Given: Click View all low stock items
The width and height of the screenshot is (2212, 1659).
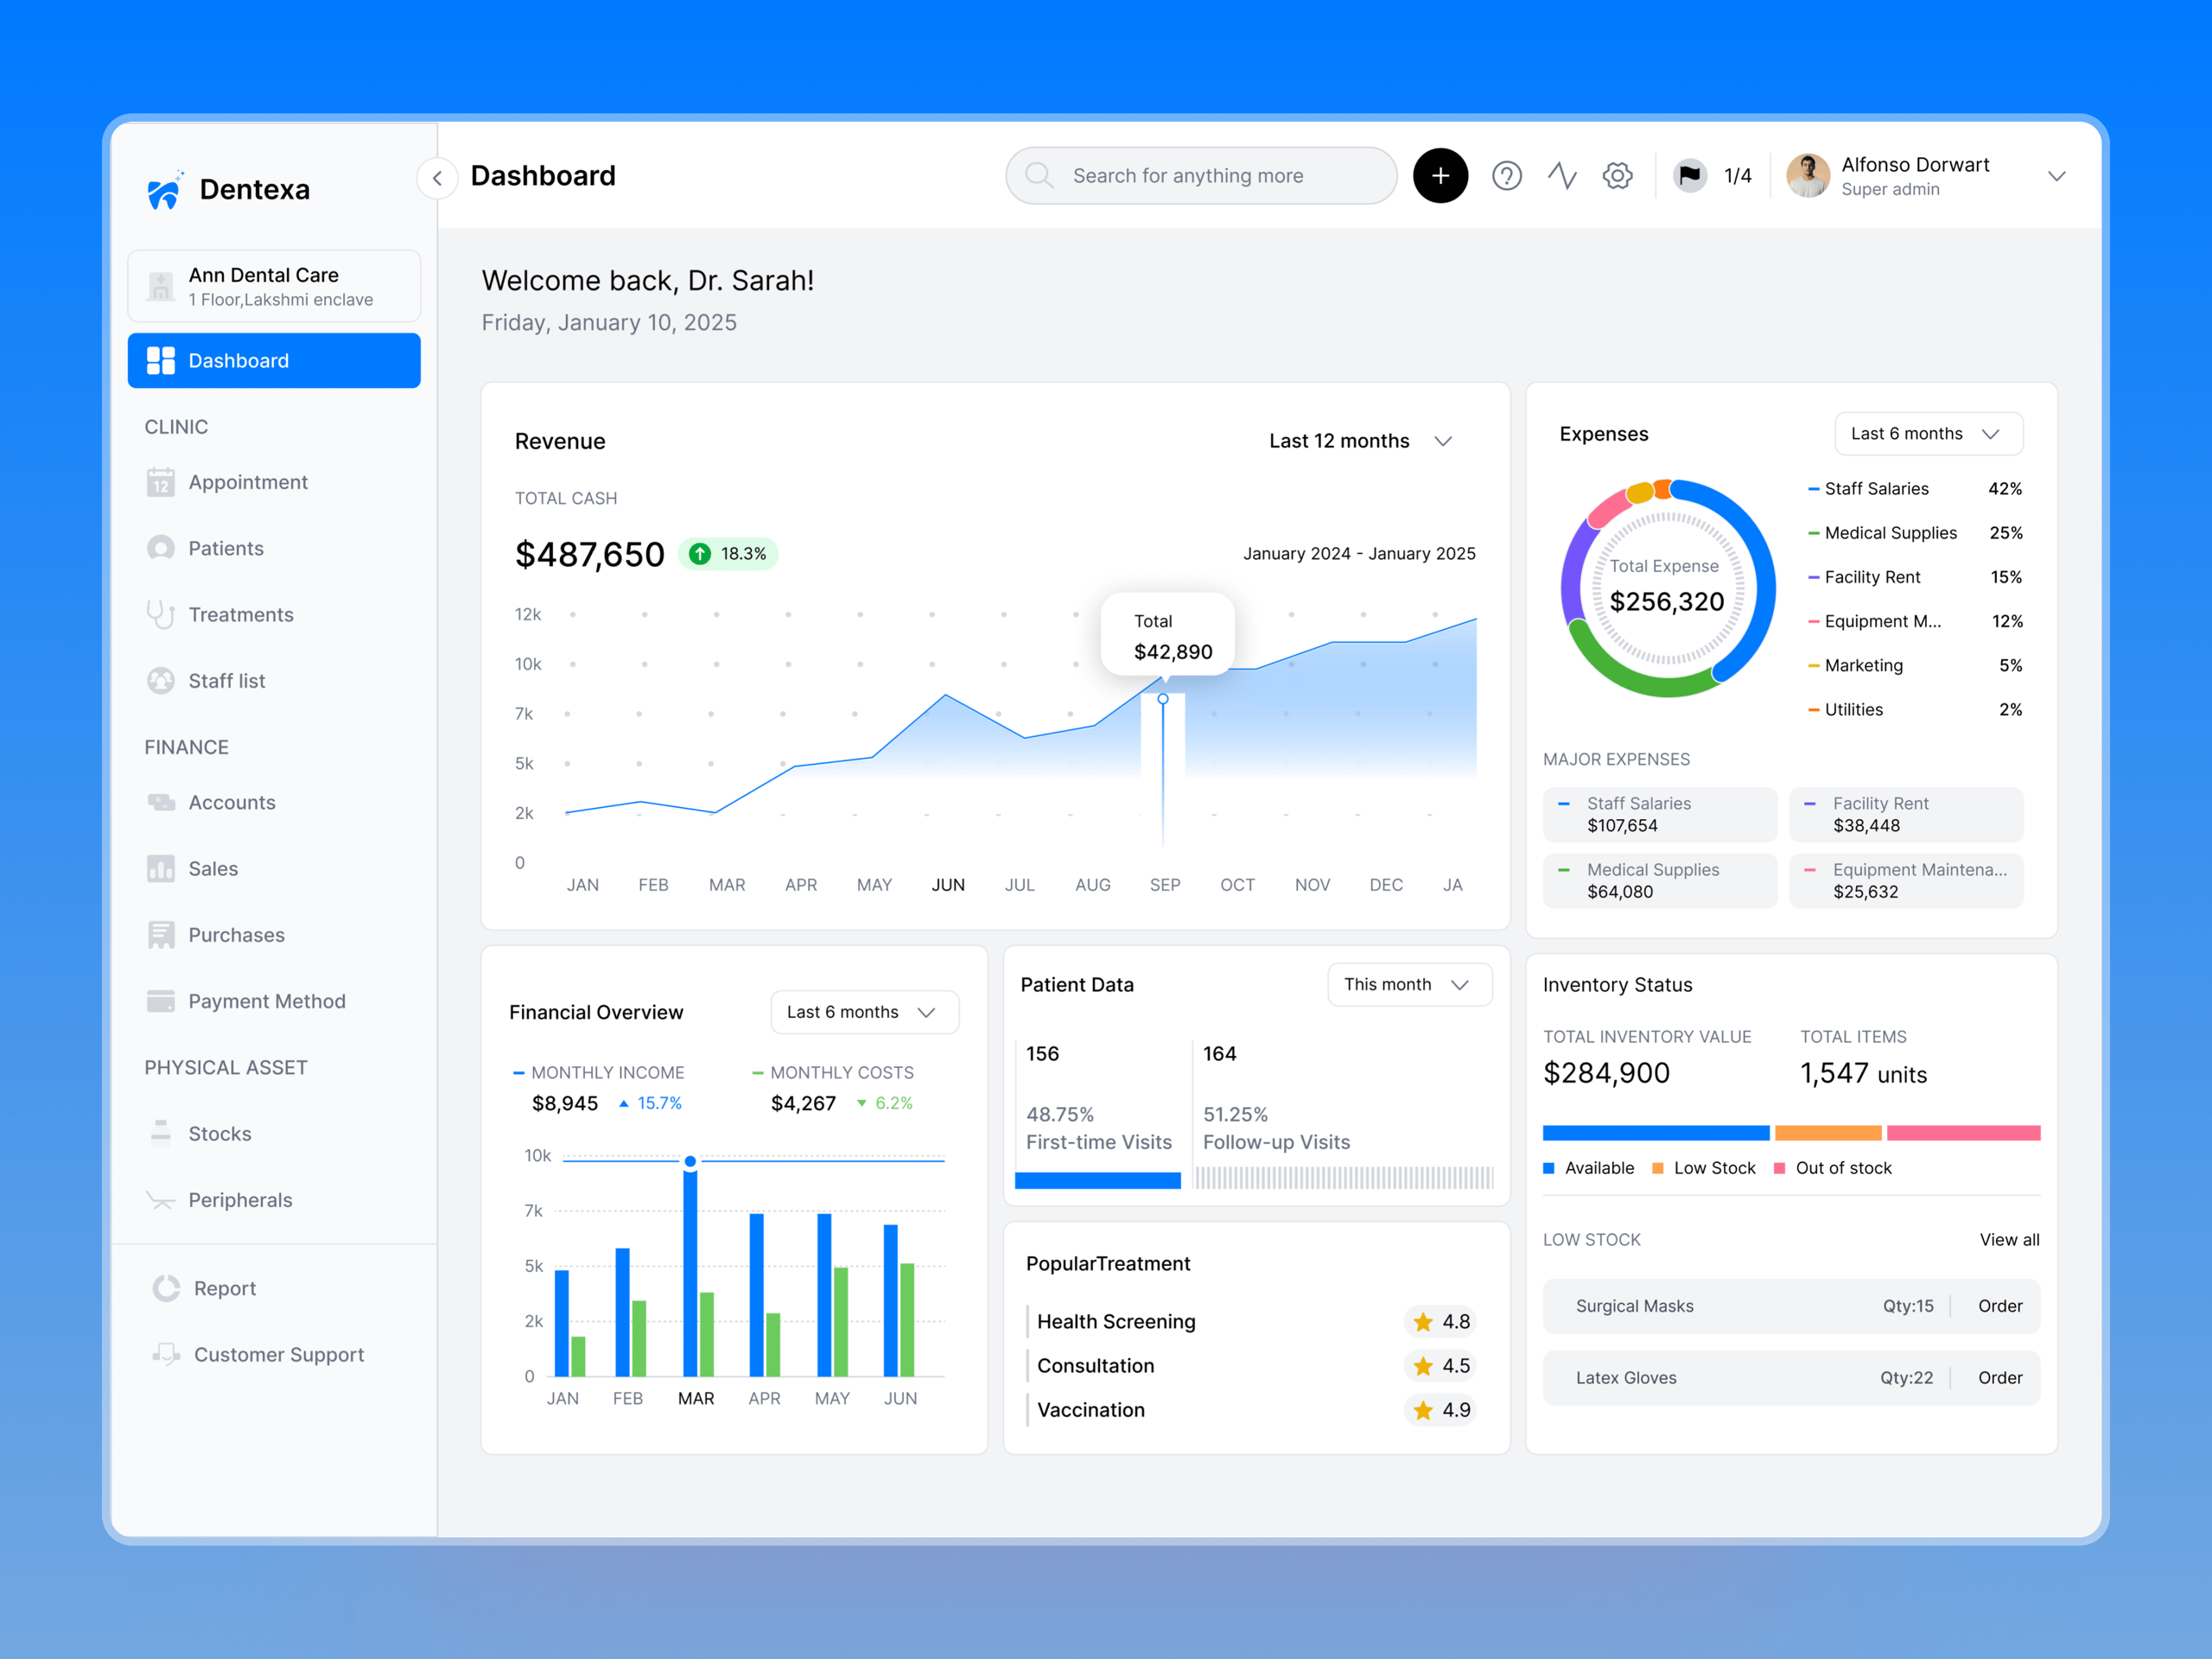Looking at the screenshot, I should (2009, 1239).
